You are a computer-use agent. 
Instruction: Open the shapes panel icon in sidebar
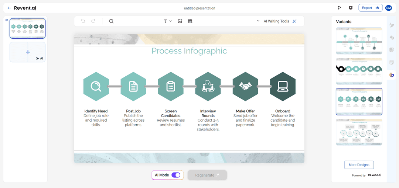(x=392, y=37)
